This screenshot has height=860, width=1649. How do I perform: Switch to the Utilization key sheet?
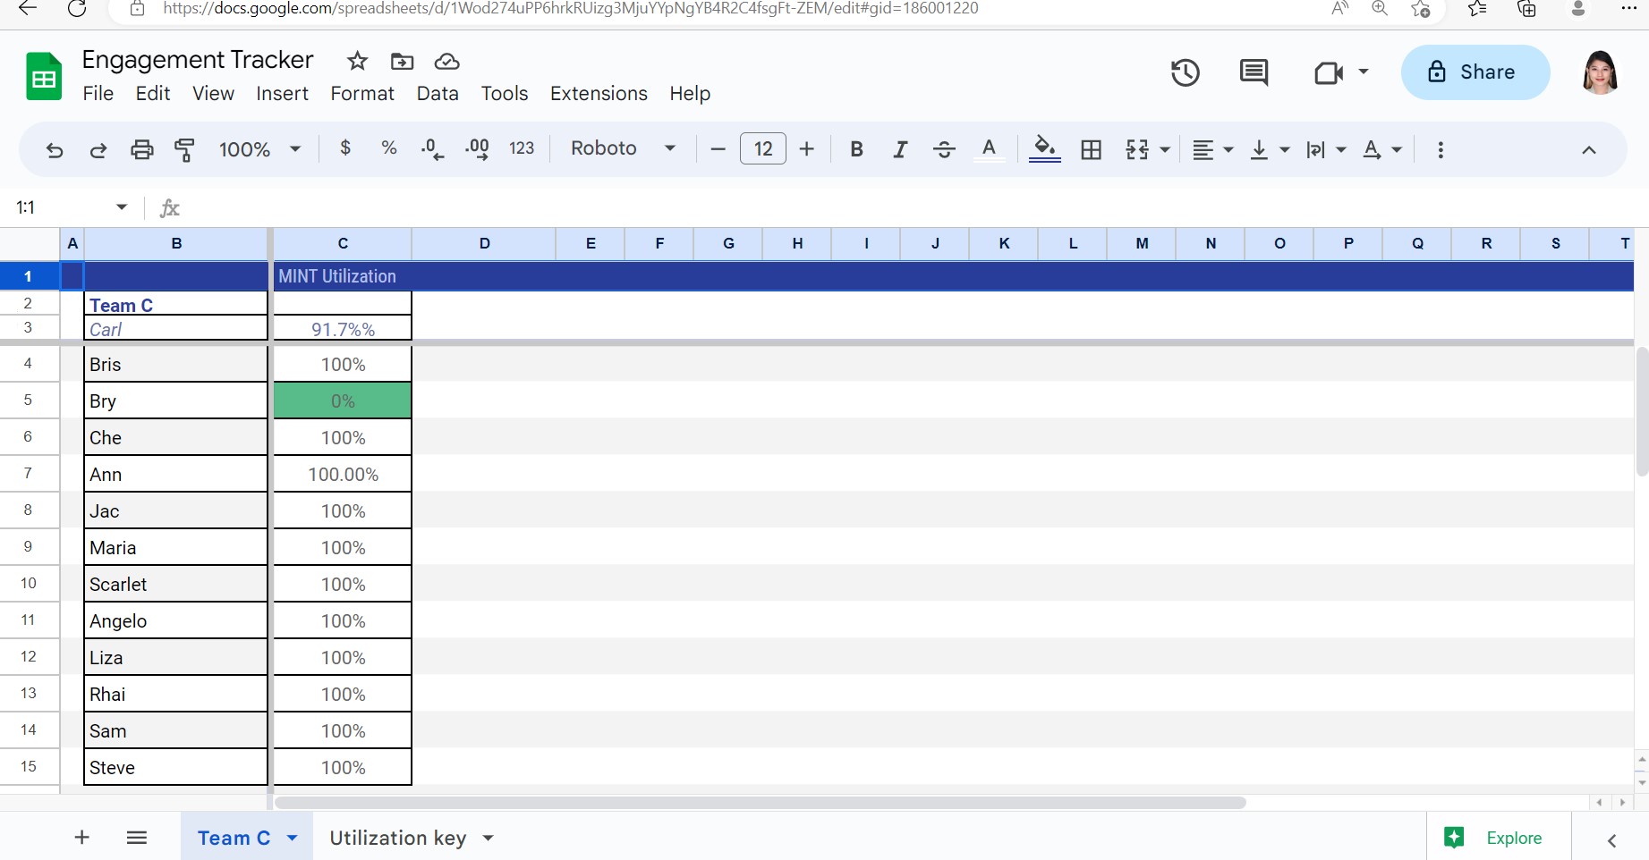coord(398,838)
